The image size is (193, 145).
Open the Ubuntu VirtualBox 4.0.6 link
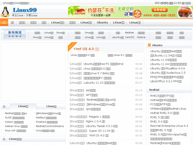click(168, 68)
